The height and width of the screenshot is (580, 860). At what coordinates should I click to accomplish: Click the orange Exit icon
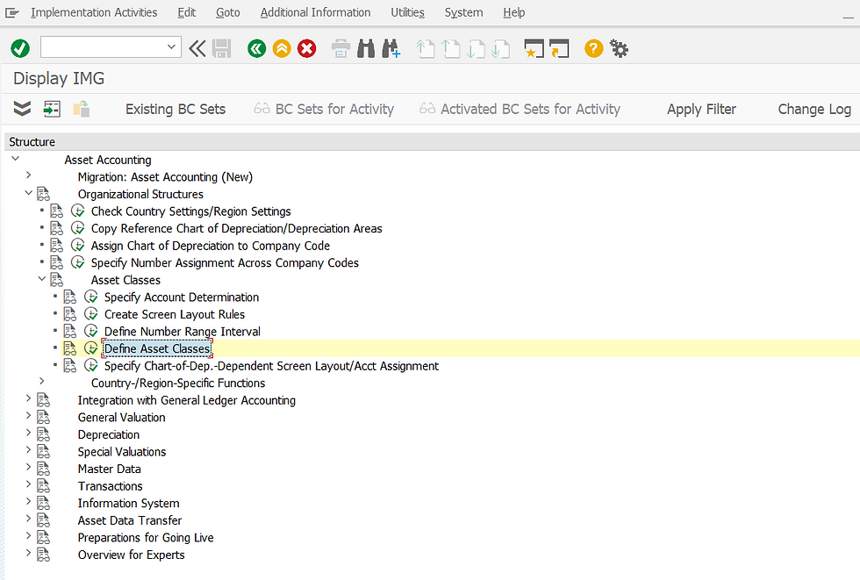[x=282, y=49]
